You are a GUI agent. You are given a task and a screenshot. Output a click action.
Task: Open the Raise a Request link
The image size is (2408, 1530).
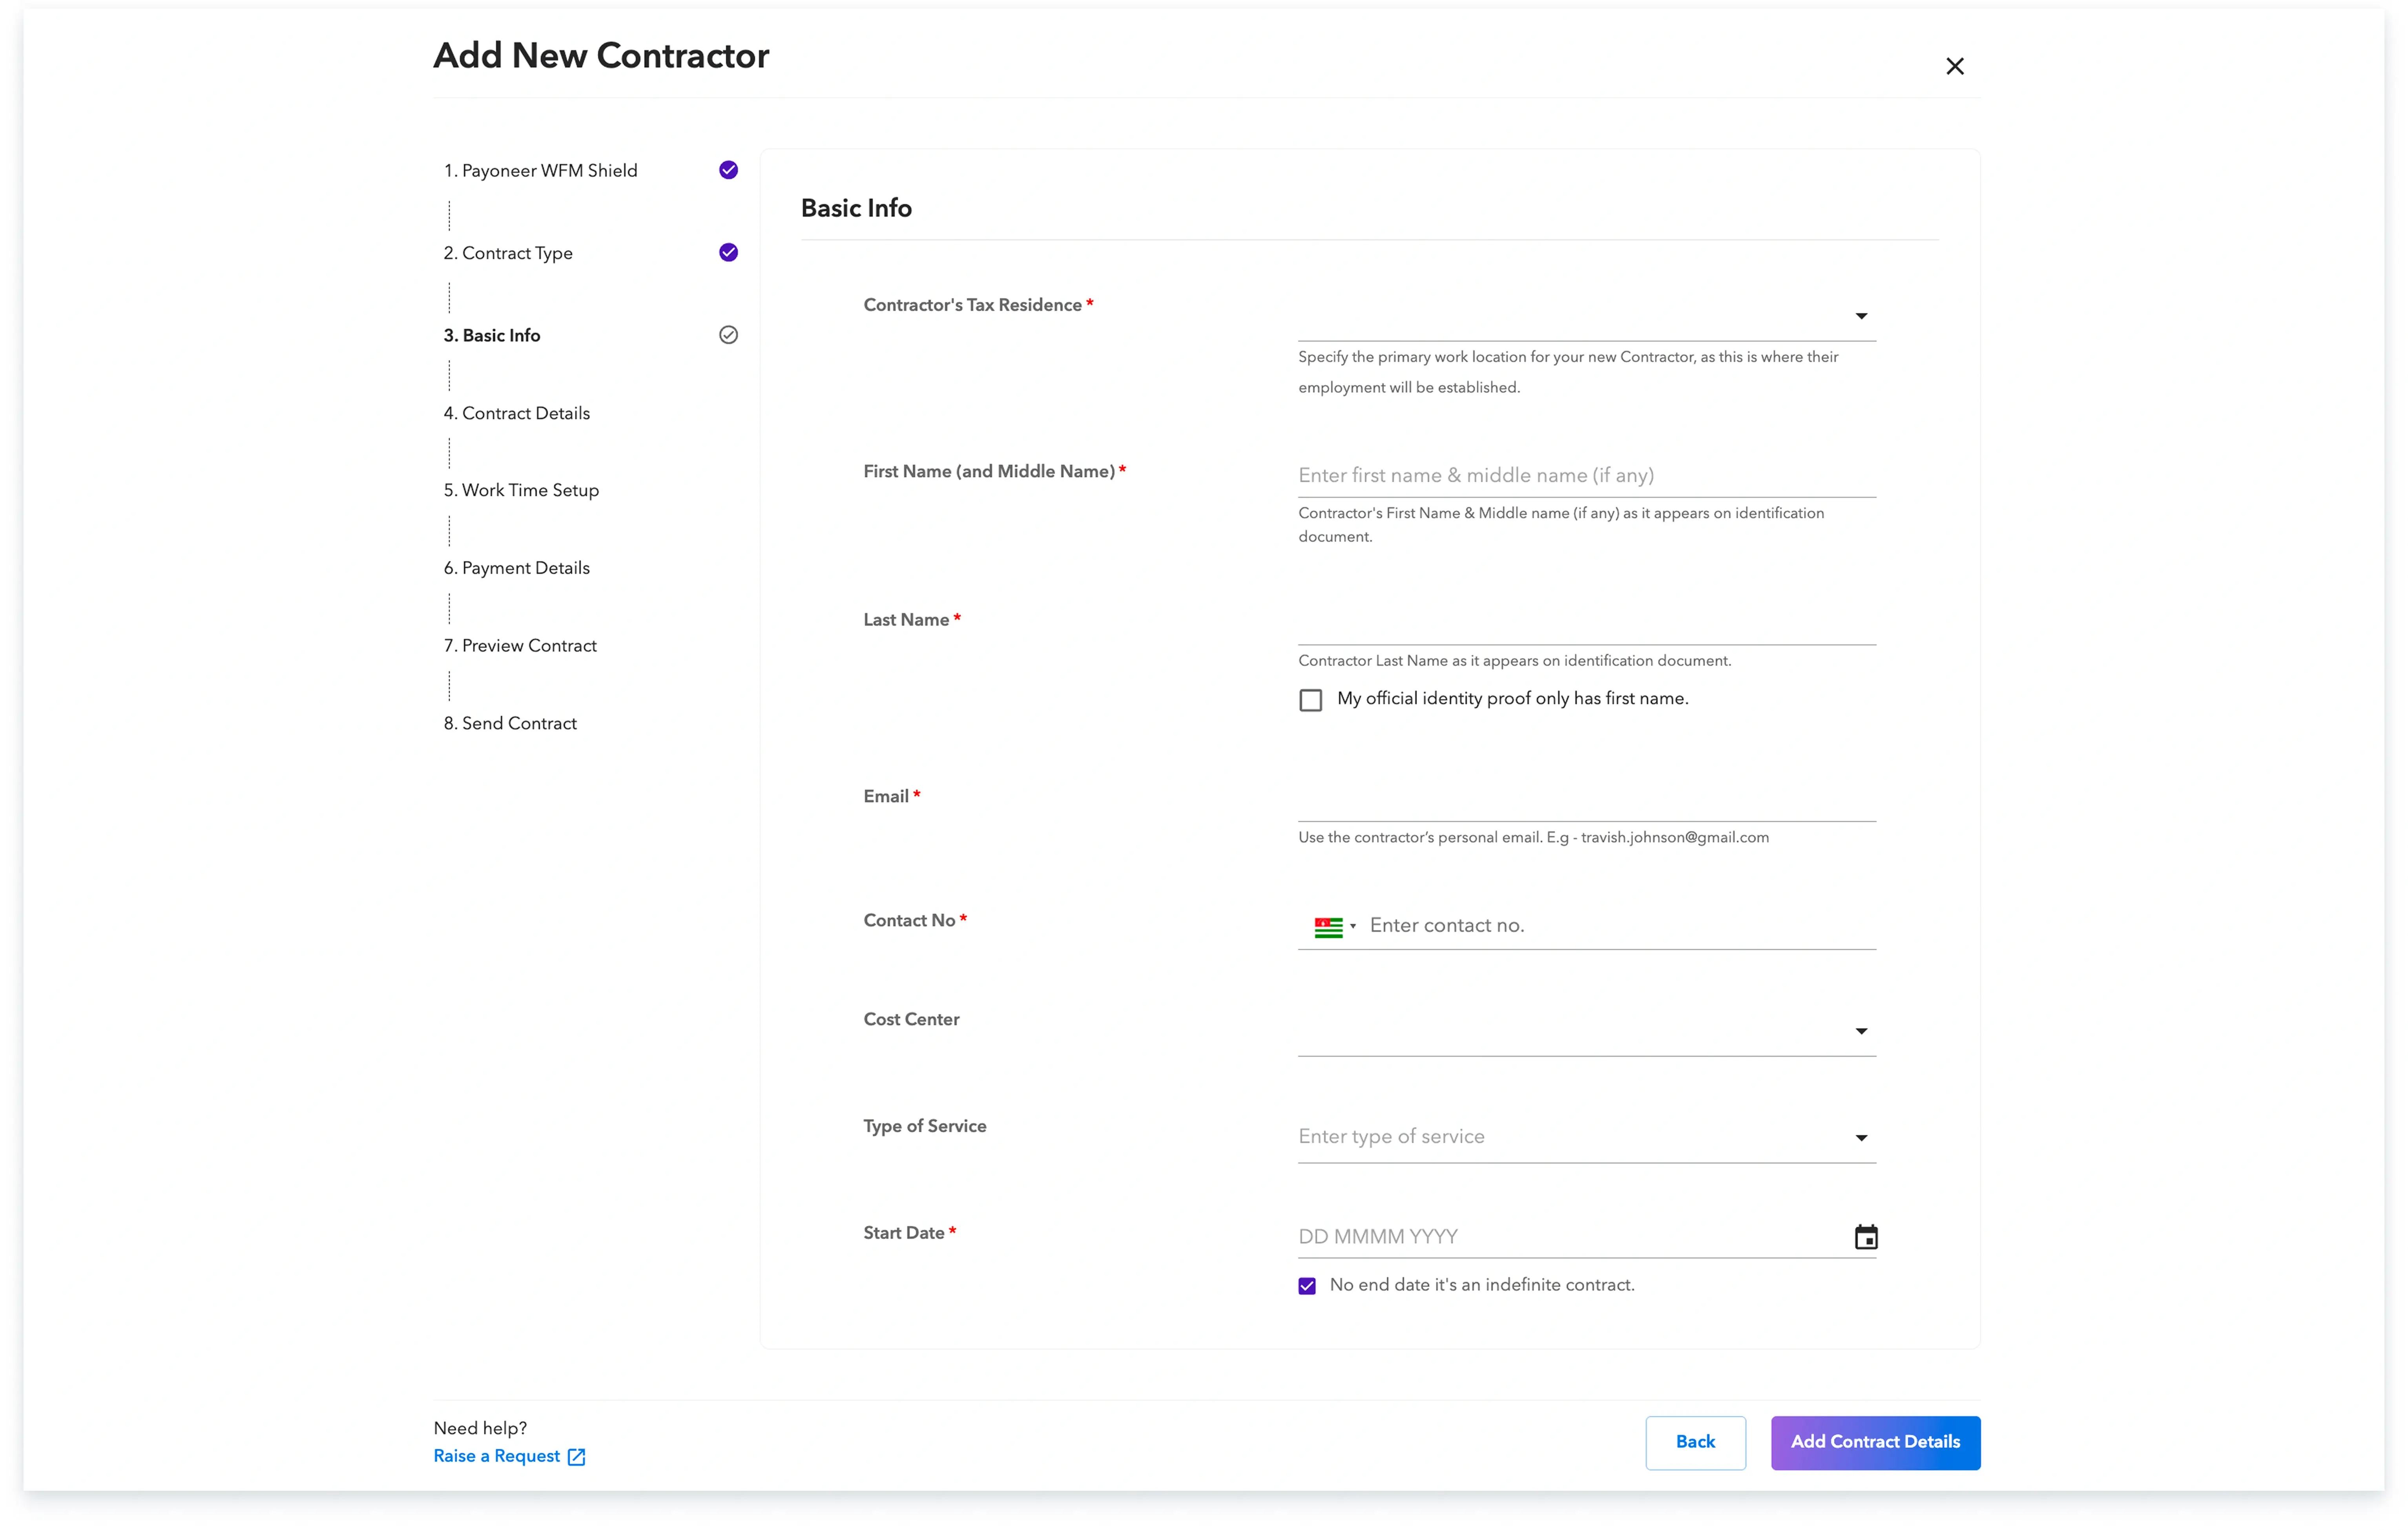496,1456
